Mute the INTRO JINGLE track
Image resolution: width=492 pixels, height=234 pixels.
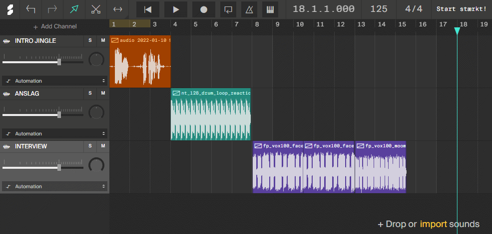coord(103,41)
